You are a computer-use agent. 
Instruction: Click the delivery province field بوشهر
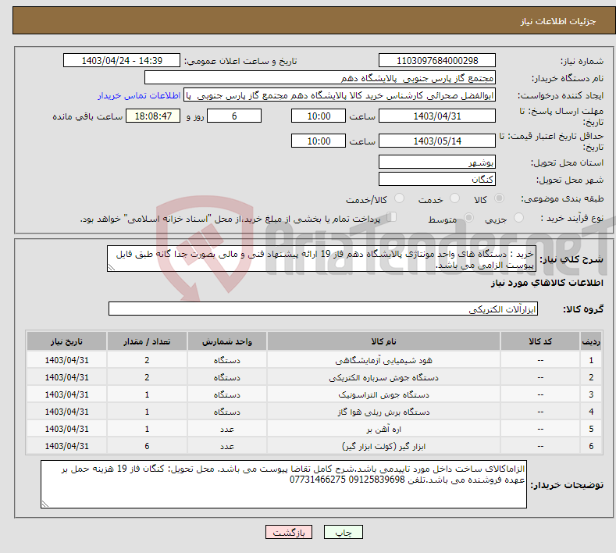(x=437, y=162)
